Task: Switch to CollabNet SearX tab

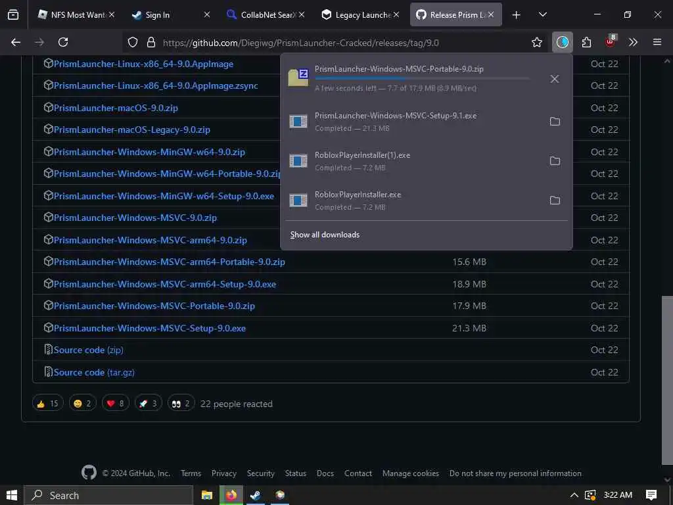Action: [265, 14]
